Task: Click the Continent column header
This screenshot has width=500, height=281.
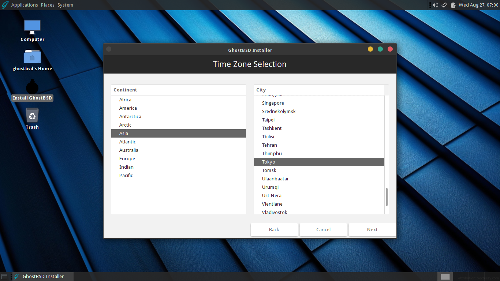Action: (179, 90)
